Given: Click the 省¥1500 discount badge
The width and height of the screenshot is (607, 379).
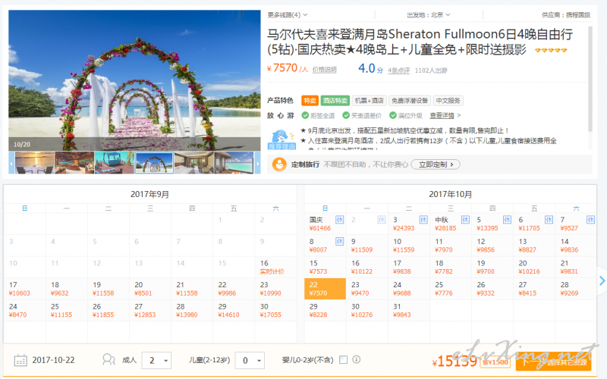Looking at the screenshot, I should click(x=495, y=362).
